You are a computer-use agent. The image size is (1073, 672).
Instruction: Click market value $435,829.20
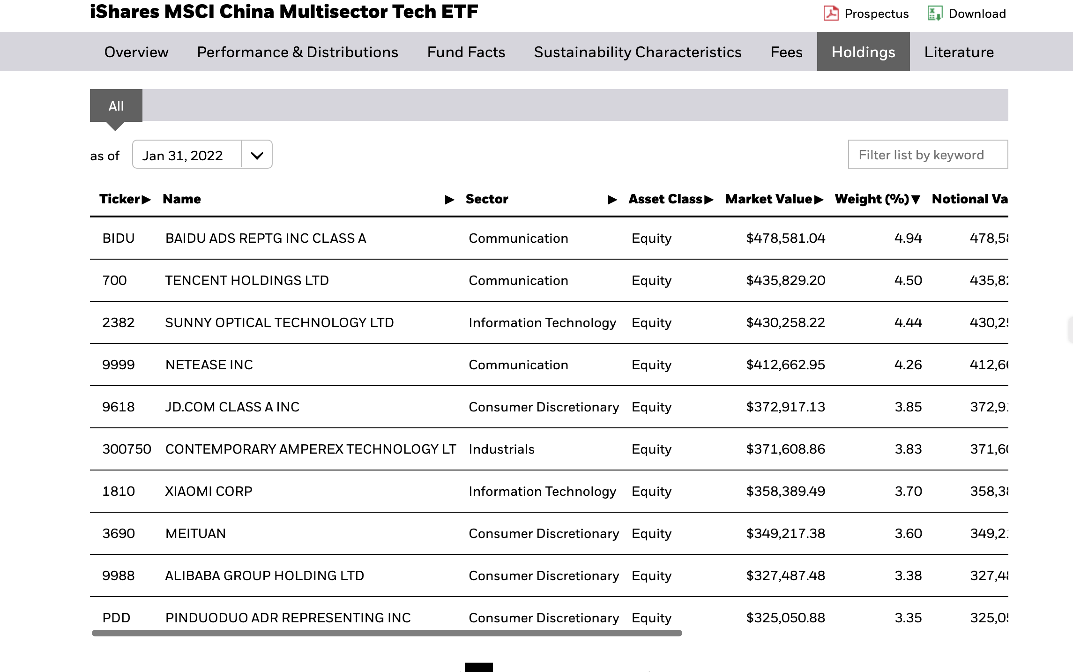(786, 280)
